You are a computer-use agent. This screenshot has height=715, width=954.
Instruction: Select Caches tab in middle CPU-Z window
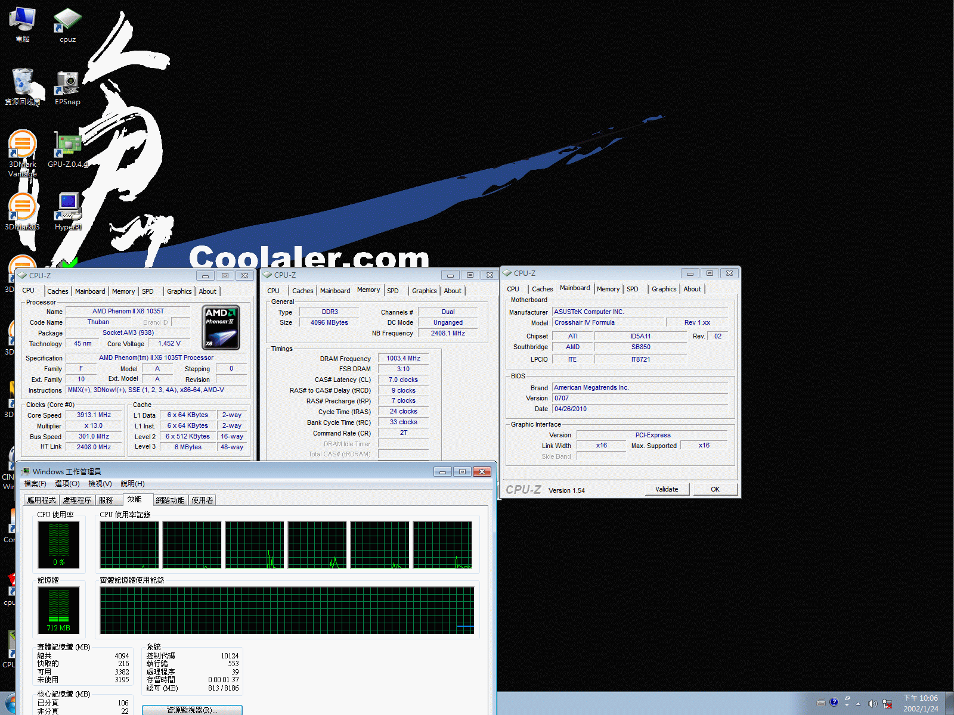303,291
